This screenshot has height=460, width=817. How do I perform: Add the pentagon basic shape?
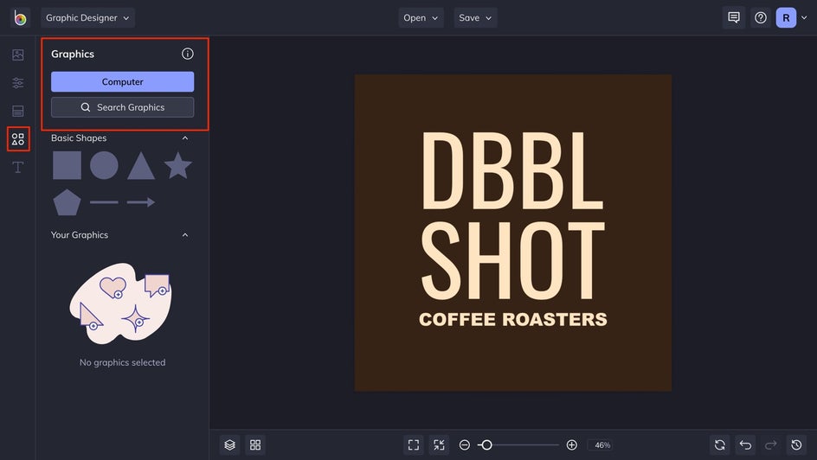click(68, 202)
